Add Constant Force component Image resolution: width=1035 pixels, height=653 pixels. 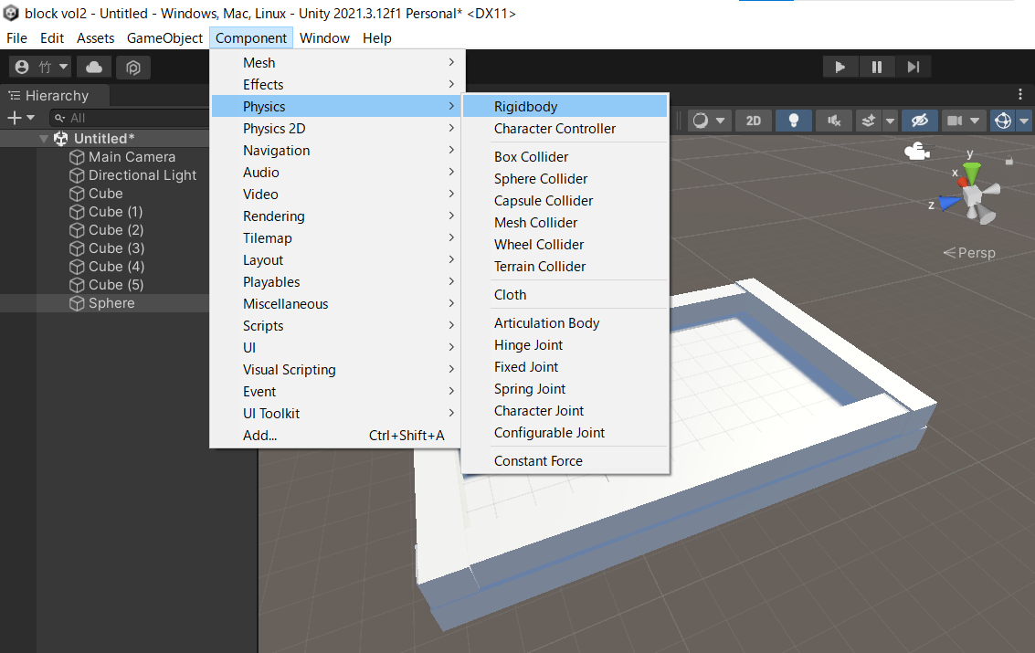565,461
